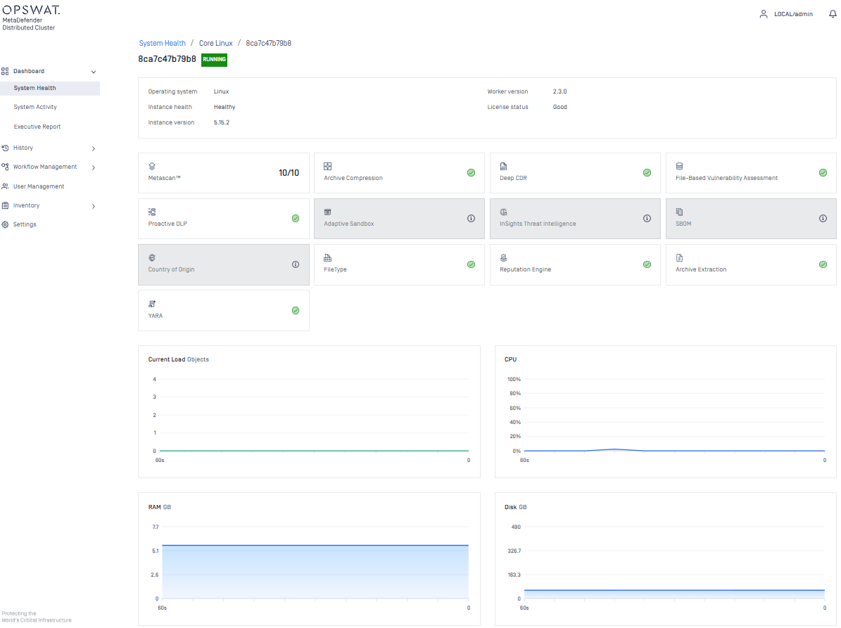The width and height of the screenshot is (841, 628).
Task: Click the Archive Compression icon
Action: point(327,167)
